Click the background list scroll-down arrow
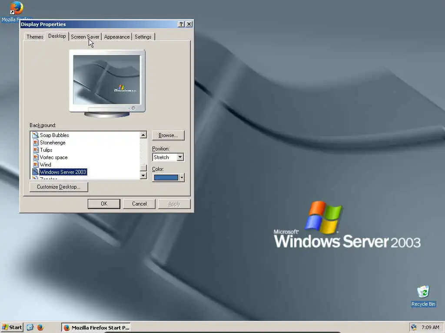The height and width of the screenshot is (333, 445). click(x=143, y=175)
